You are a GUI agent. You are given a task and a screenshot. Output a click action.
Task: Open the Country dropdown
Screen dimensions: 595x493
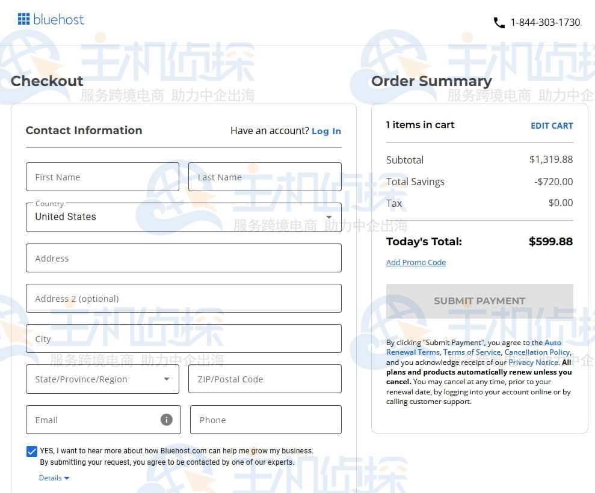tap(183, 217)
